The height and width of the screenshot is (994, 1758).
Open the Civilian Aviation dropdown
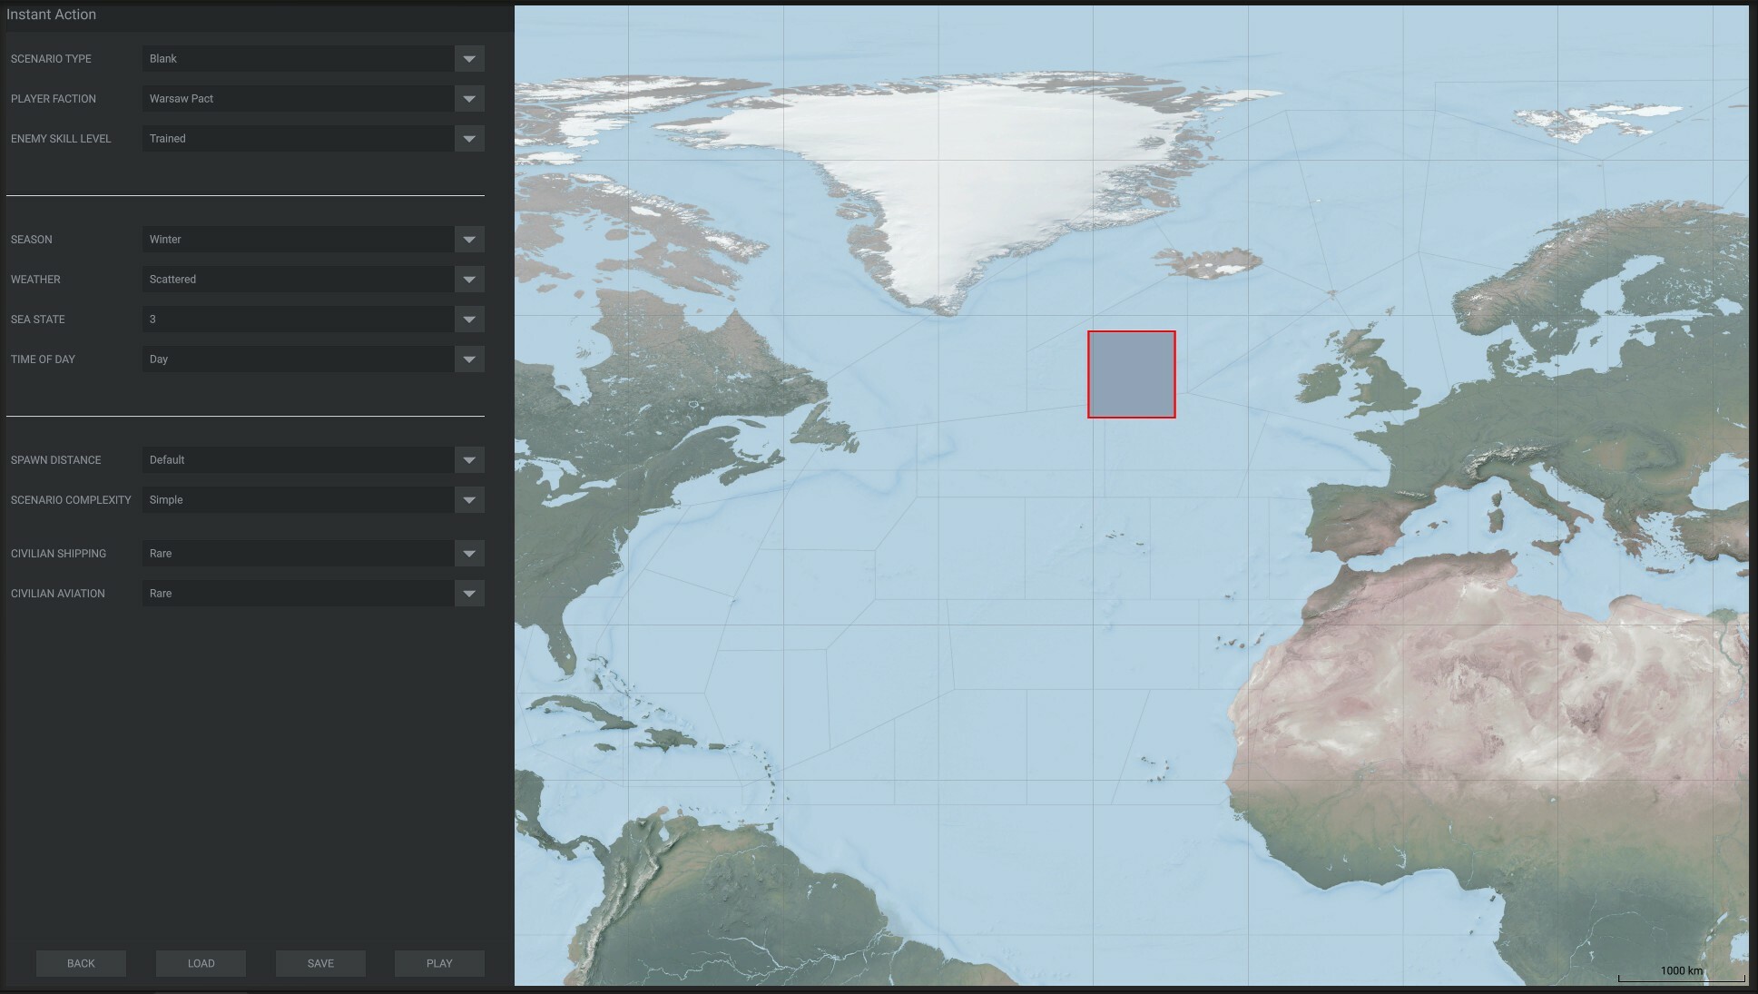tap(313, 593)
